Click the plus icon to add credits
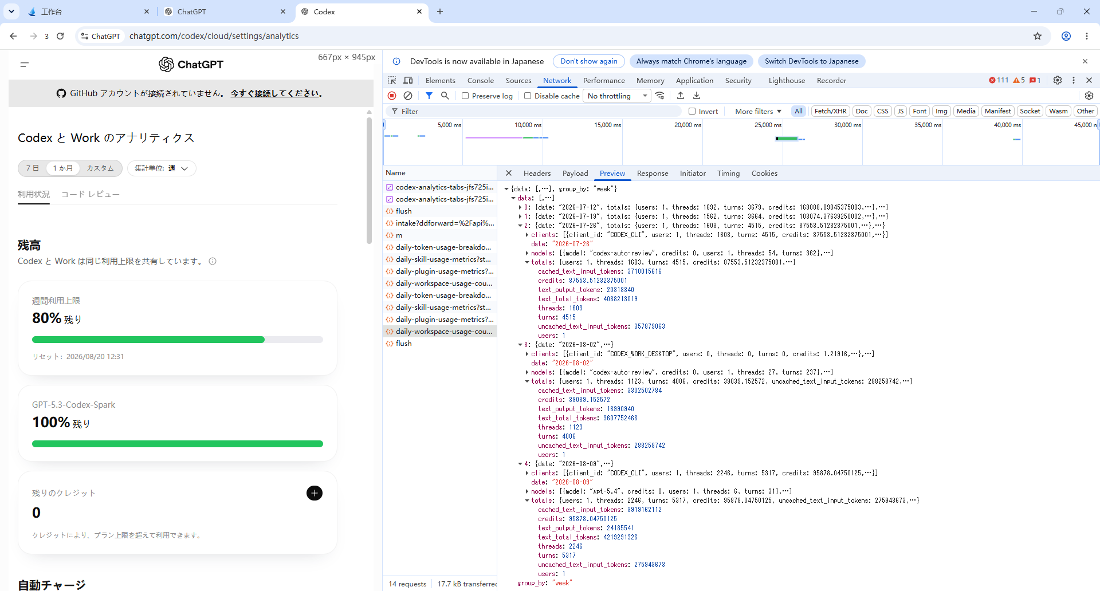Viewport: 1100px width, 591px height. (315, 493)
